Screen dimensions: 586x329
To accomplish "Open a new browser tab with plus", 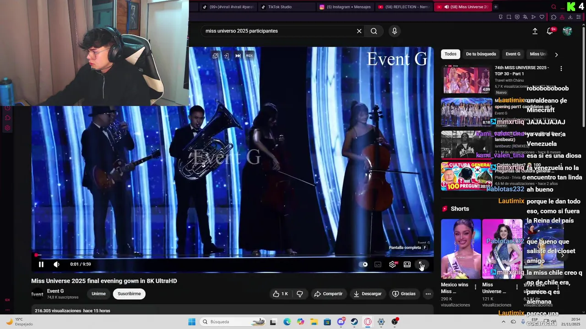I will tap(496, 7).
